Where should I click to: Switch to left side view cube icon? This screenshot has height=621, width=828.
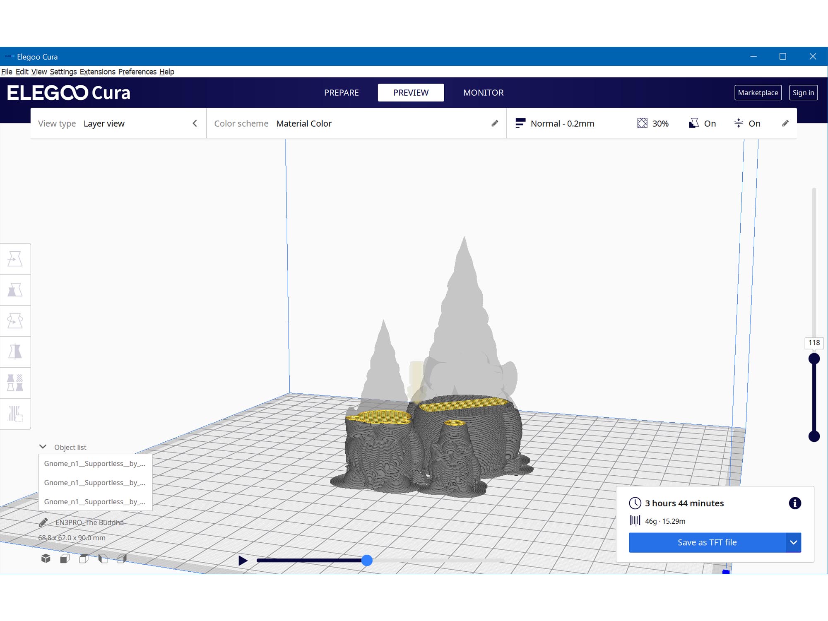click(x=103, y=559)
